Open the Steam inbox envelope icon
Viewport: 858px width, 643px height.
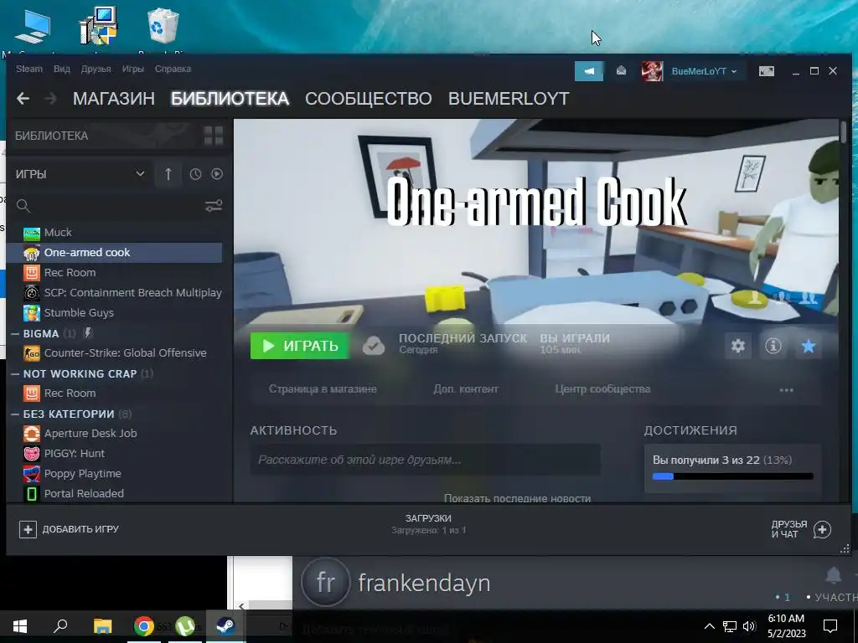click(621, 70)
